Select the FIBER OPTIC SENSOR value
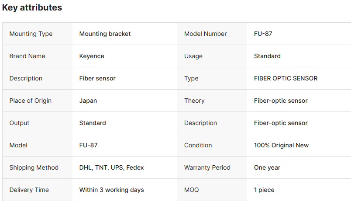 coord(286,78)
